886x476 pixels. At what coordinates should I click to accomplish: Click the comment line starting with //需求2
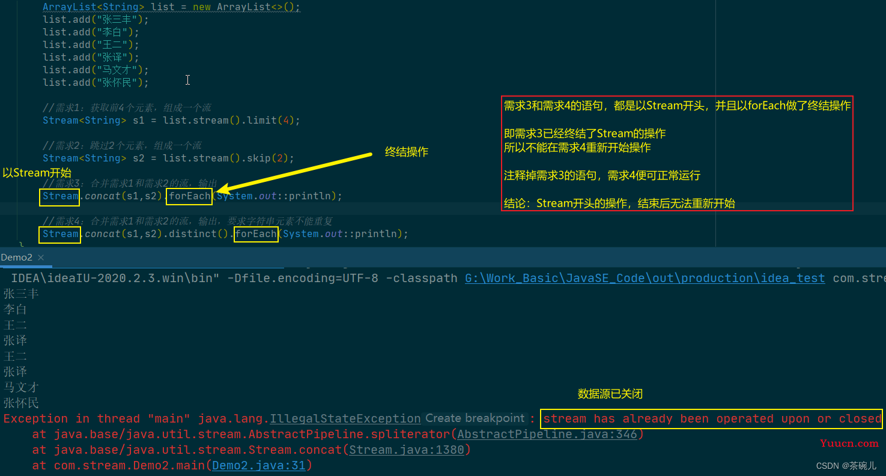pos(122,145)
